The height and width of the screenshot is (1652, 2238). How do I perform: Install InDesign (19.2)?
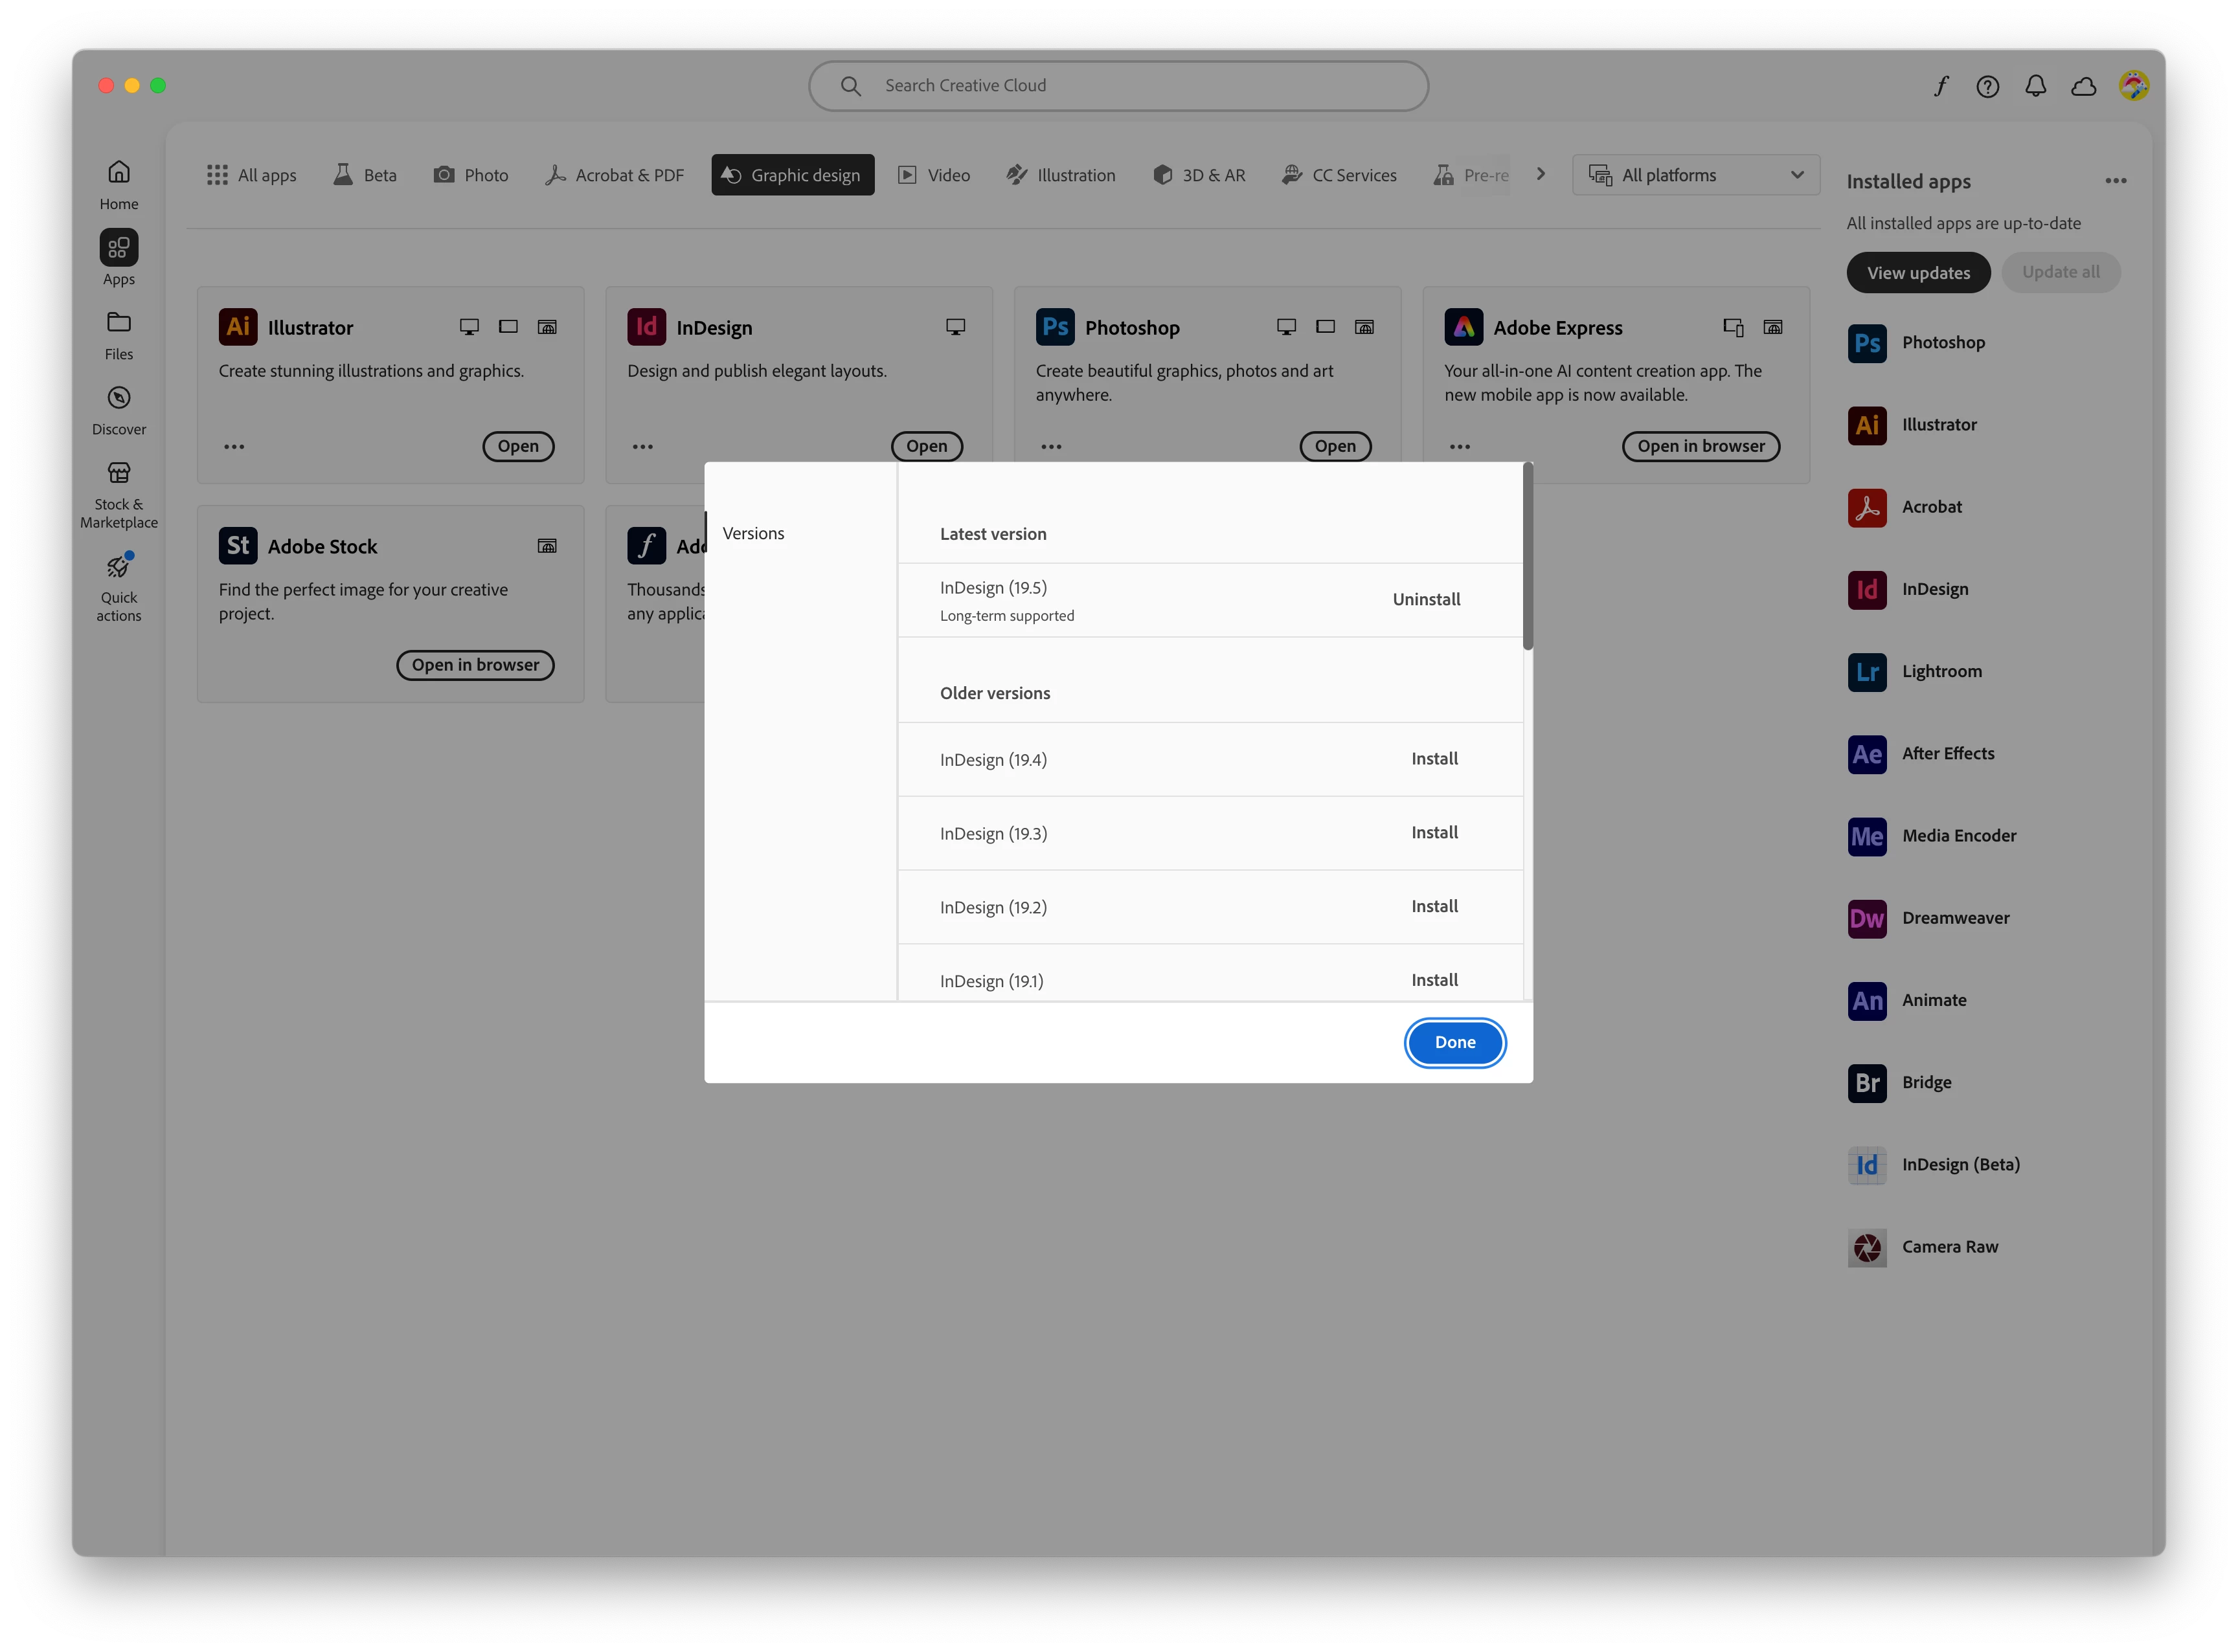(1434, 907)
